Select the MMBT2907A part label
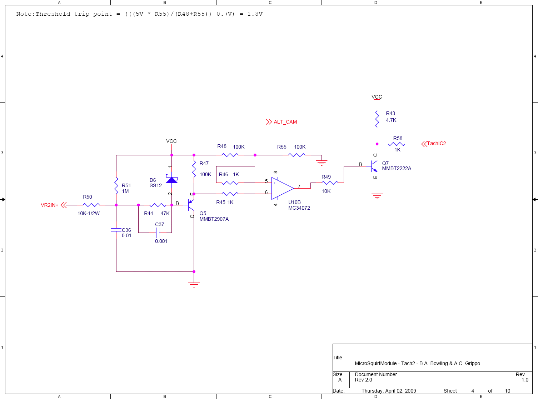 (x=214, y=219)
